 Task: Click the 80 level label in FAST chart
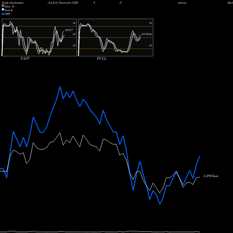pos(74,23)
